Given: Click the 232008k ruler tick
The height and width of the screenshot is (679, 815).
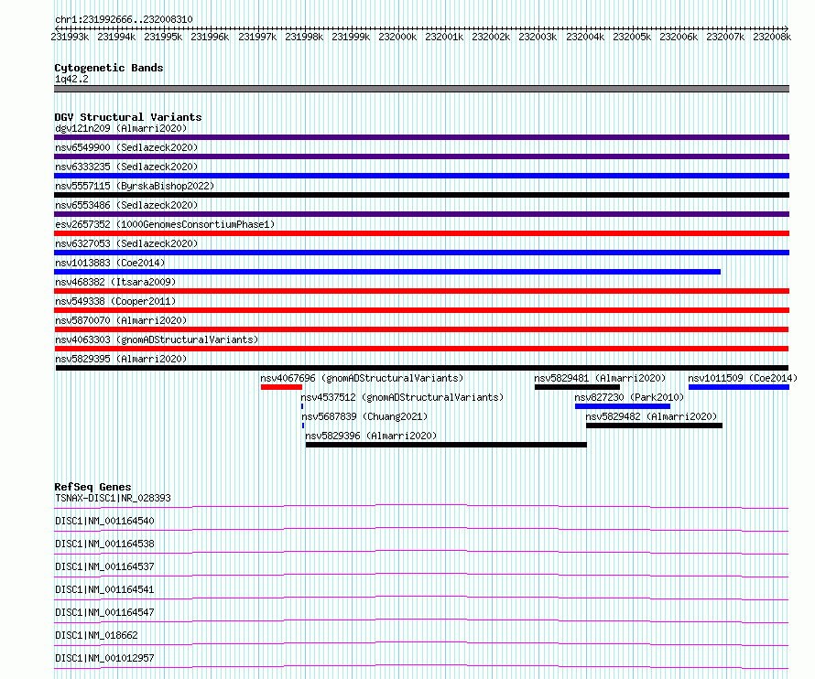Looking at the screenshot, I should pyautogui.click(x=772, y=37).
